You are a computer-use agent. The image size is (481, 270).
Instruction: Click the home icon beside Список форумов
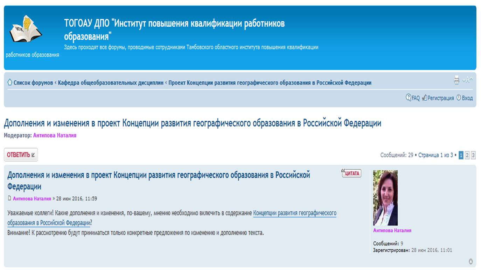tap(10, 82)
